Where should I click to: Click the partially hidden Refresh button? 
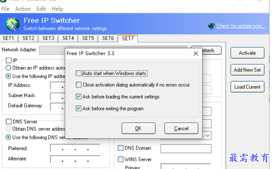click(x=212, y=50)
